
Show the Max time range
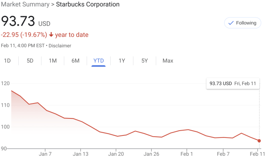168,60
